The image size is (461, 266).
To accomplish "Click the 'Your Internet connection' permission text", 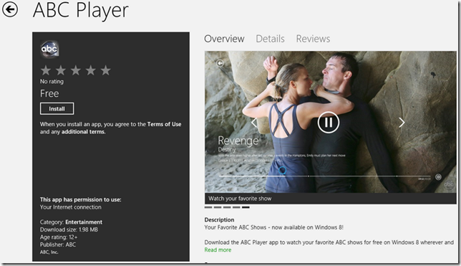I will click(71, 207).
